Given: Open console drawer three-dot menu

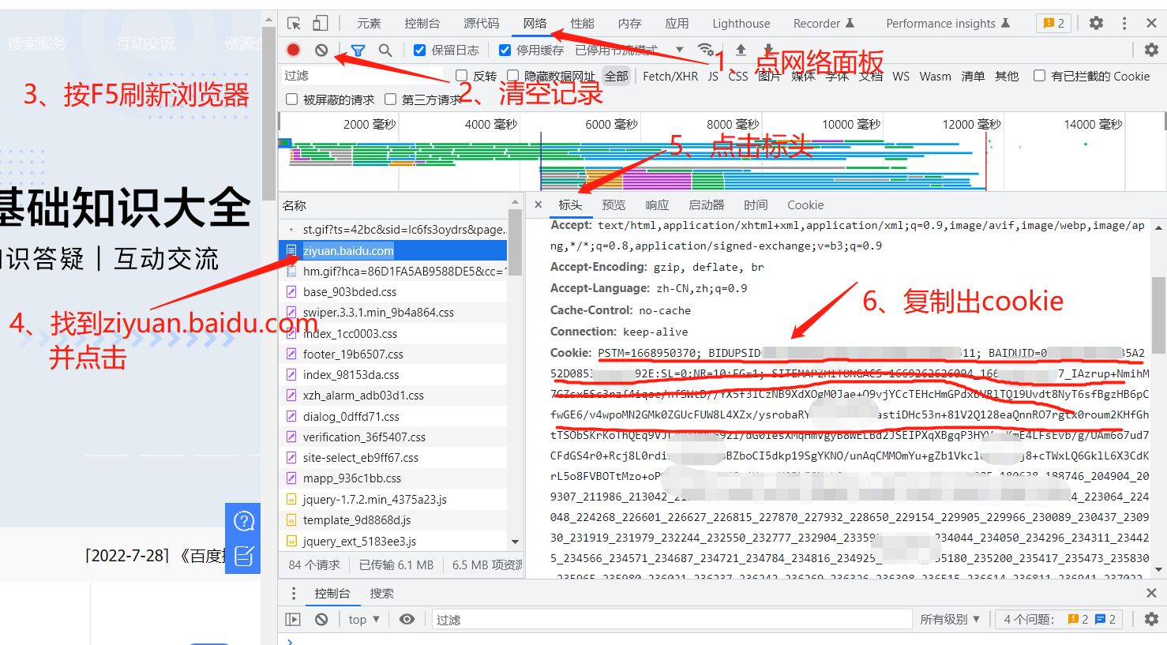Looking at the screenshot, I should click(294, 593).
